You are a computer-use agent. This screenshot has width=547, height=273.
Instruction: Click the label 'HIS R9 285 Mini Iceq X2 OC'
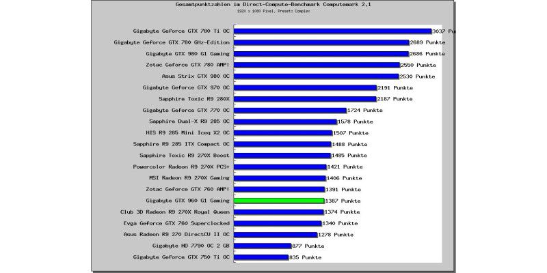tap(187, 132)
